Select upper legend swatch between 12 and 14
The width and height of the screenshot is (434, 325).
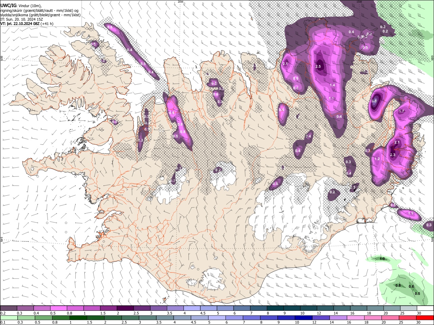coord(325,308)
